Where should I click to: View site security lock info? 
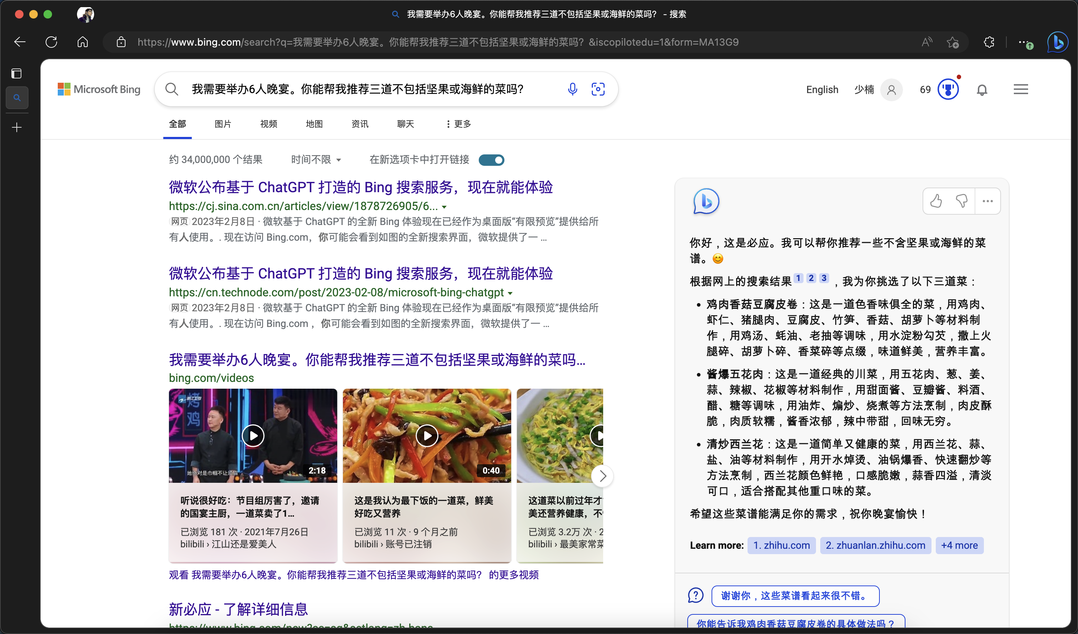(x=121, y=42)
